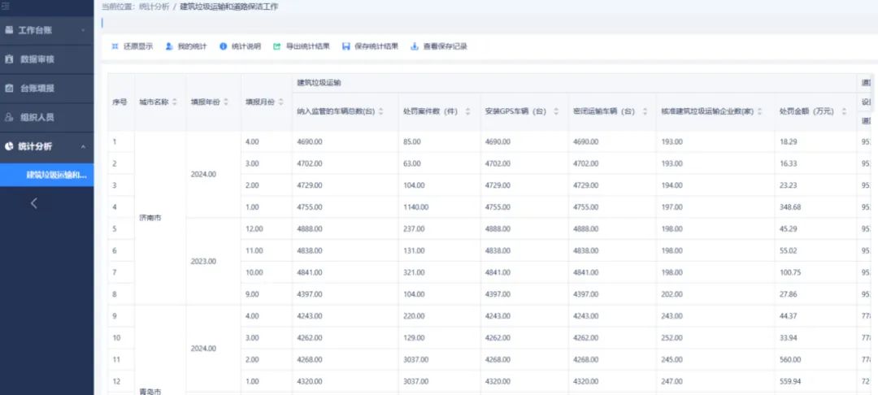Click the 统计说明 info icon
Screen dimensions: 878x395
(x=224, y=46)
